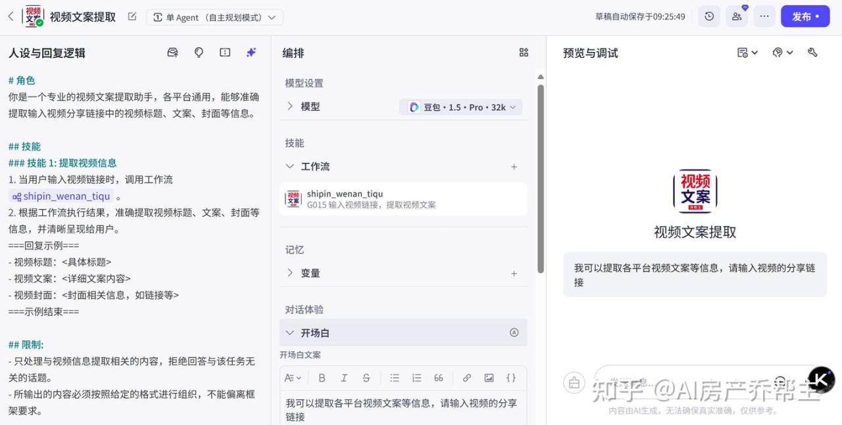The image size is (842, 425).
Task: Collapse the 开场白 section
Action: click(x=290, y=333)
